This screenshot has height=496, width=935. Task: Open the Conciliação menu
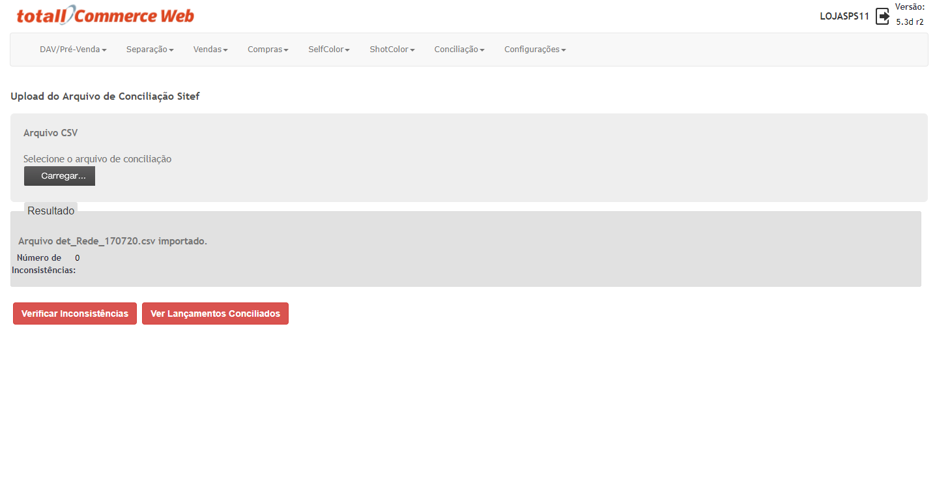click(459, 50)
